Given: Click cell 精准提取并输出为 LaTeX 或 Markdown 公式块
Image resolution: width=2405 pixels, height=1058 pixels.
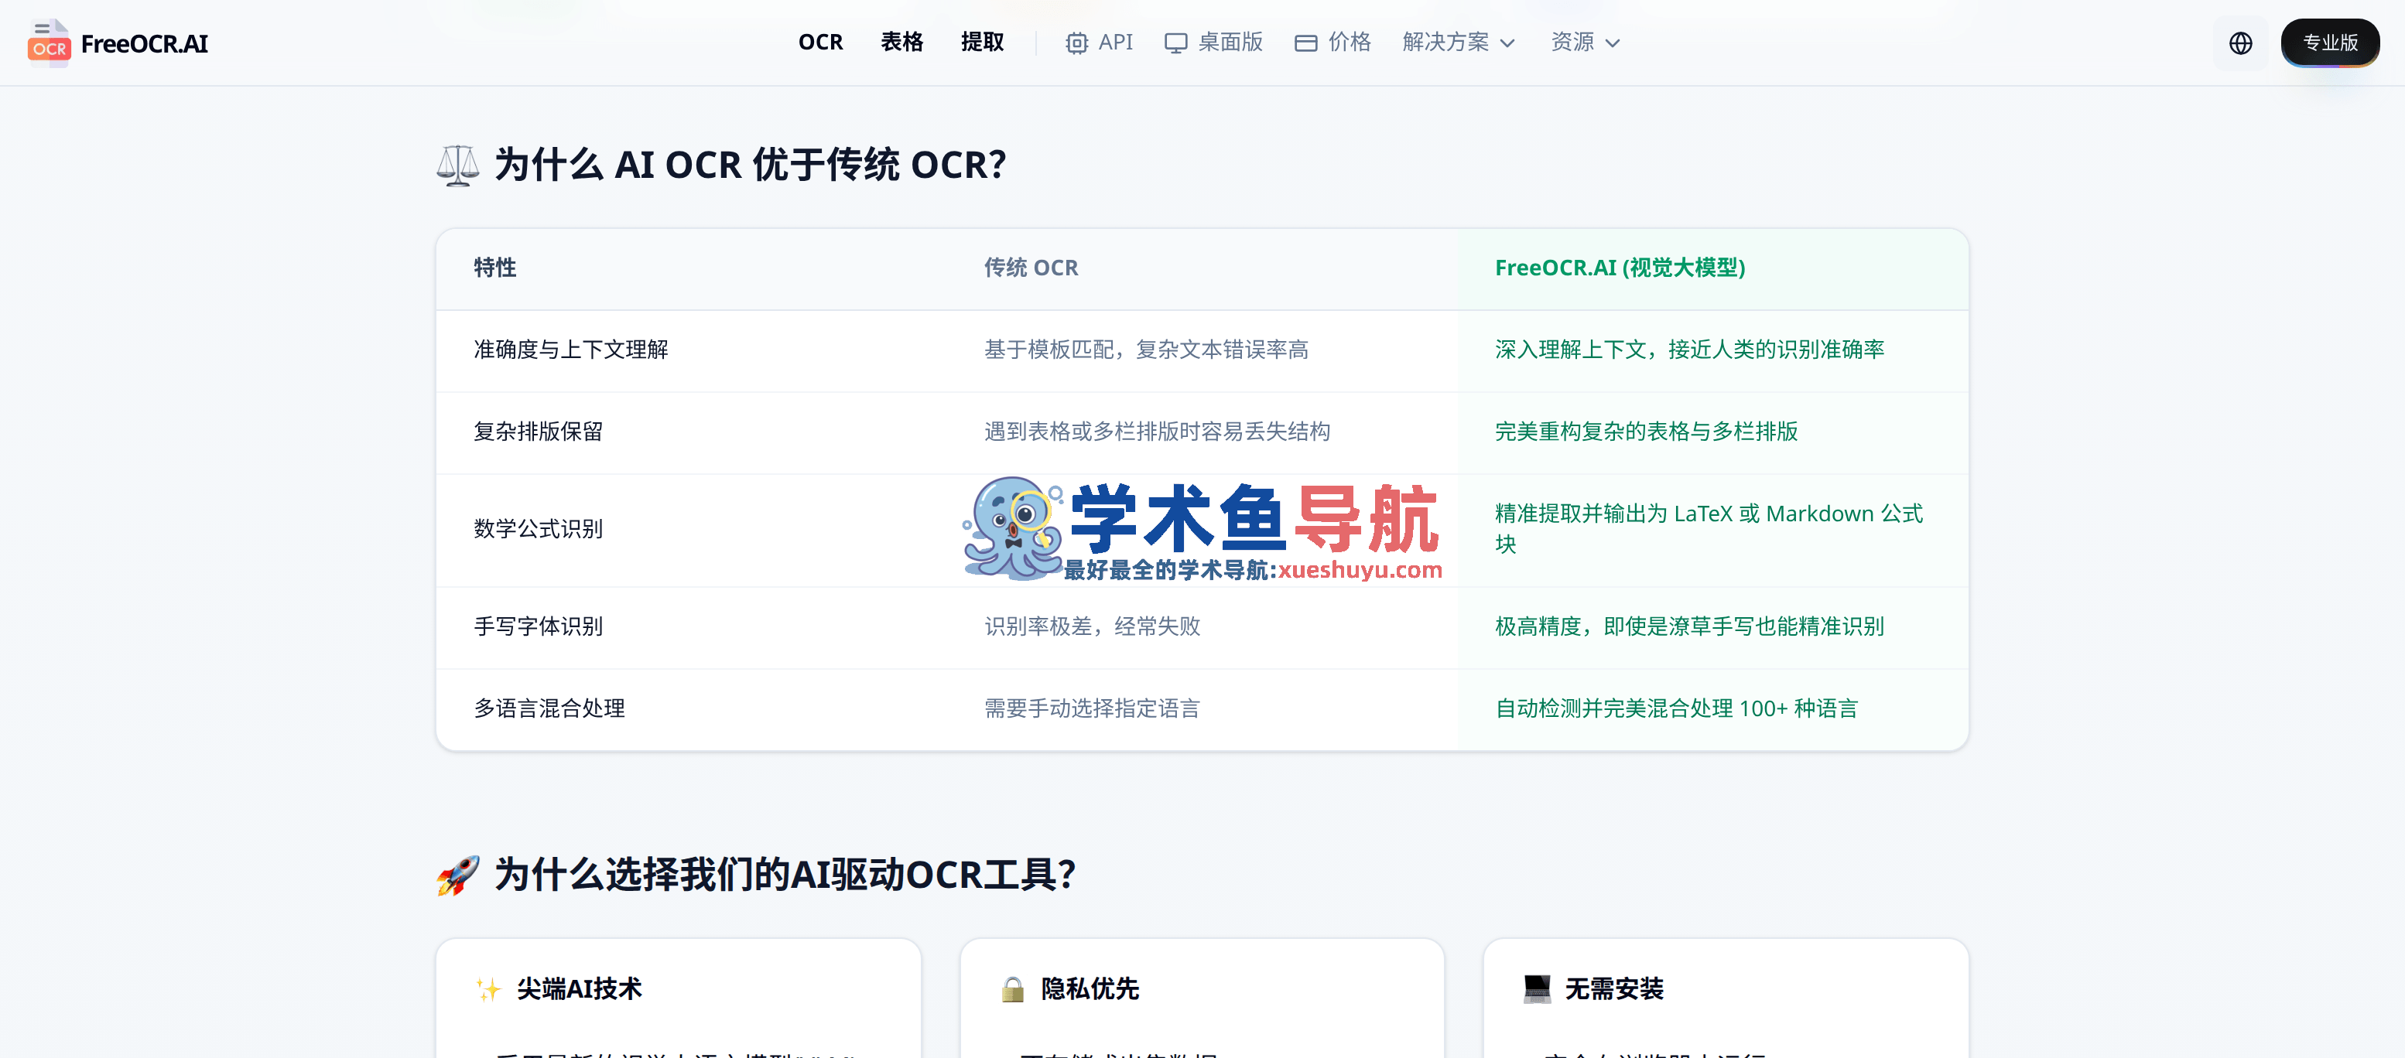Looking at the screenshot, I should 1709,529.
